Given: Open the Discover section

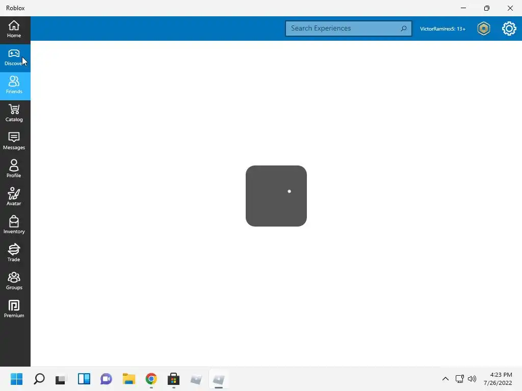Looking at the screenshot, I should point(15,58).
